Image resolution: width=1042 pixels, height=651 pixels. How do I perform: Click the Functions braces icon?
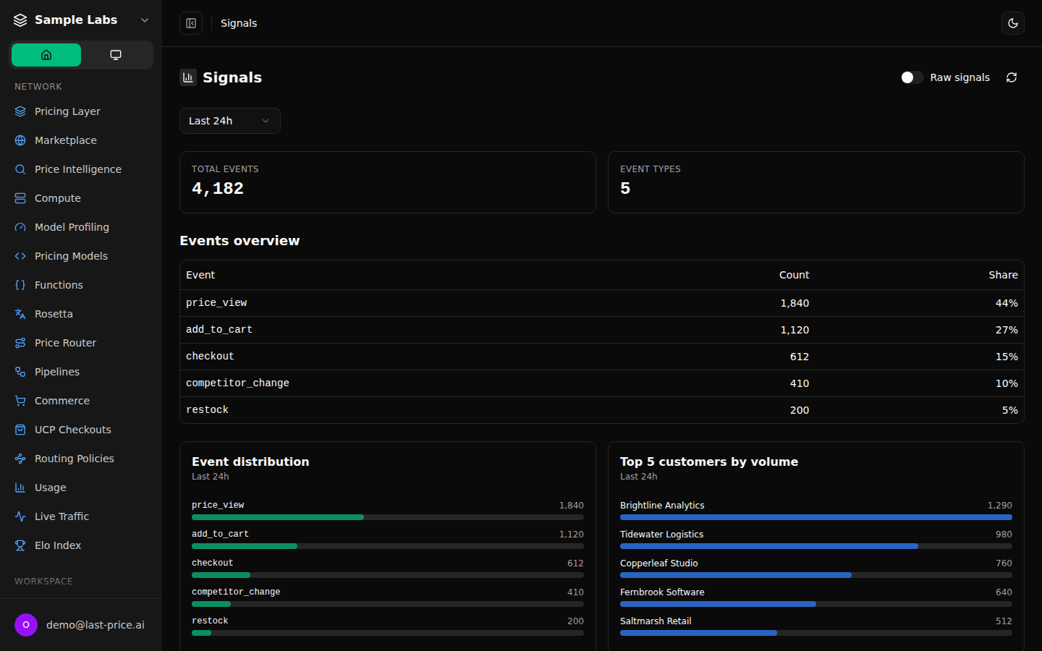tap(20, 285)
